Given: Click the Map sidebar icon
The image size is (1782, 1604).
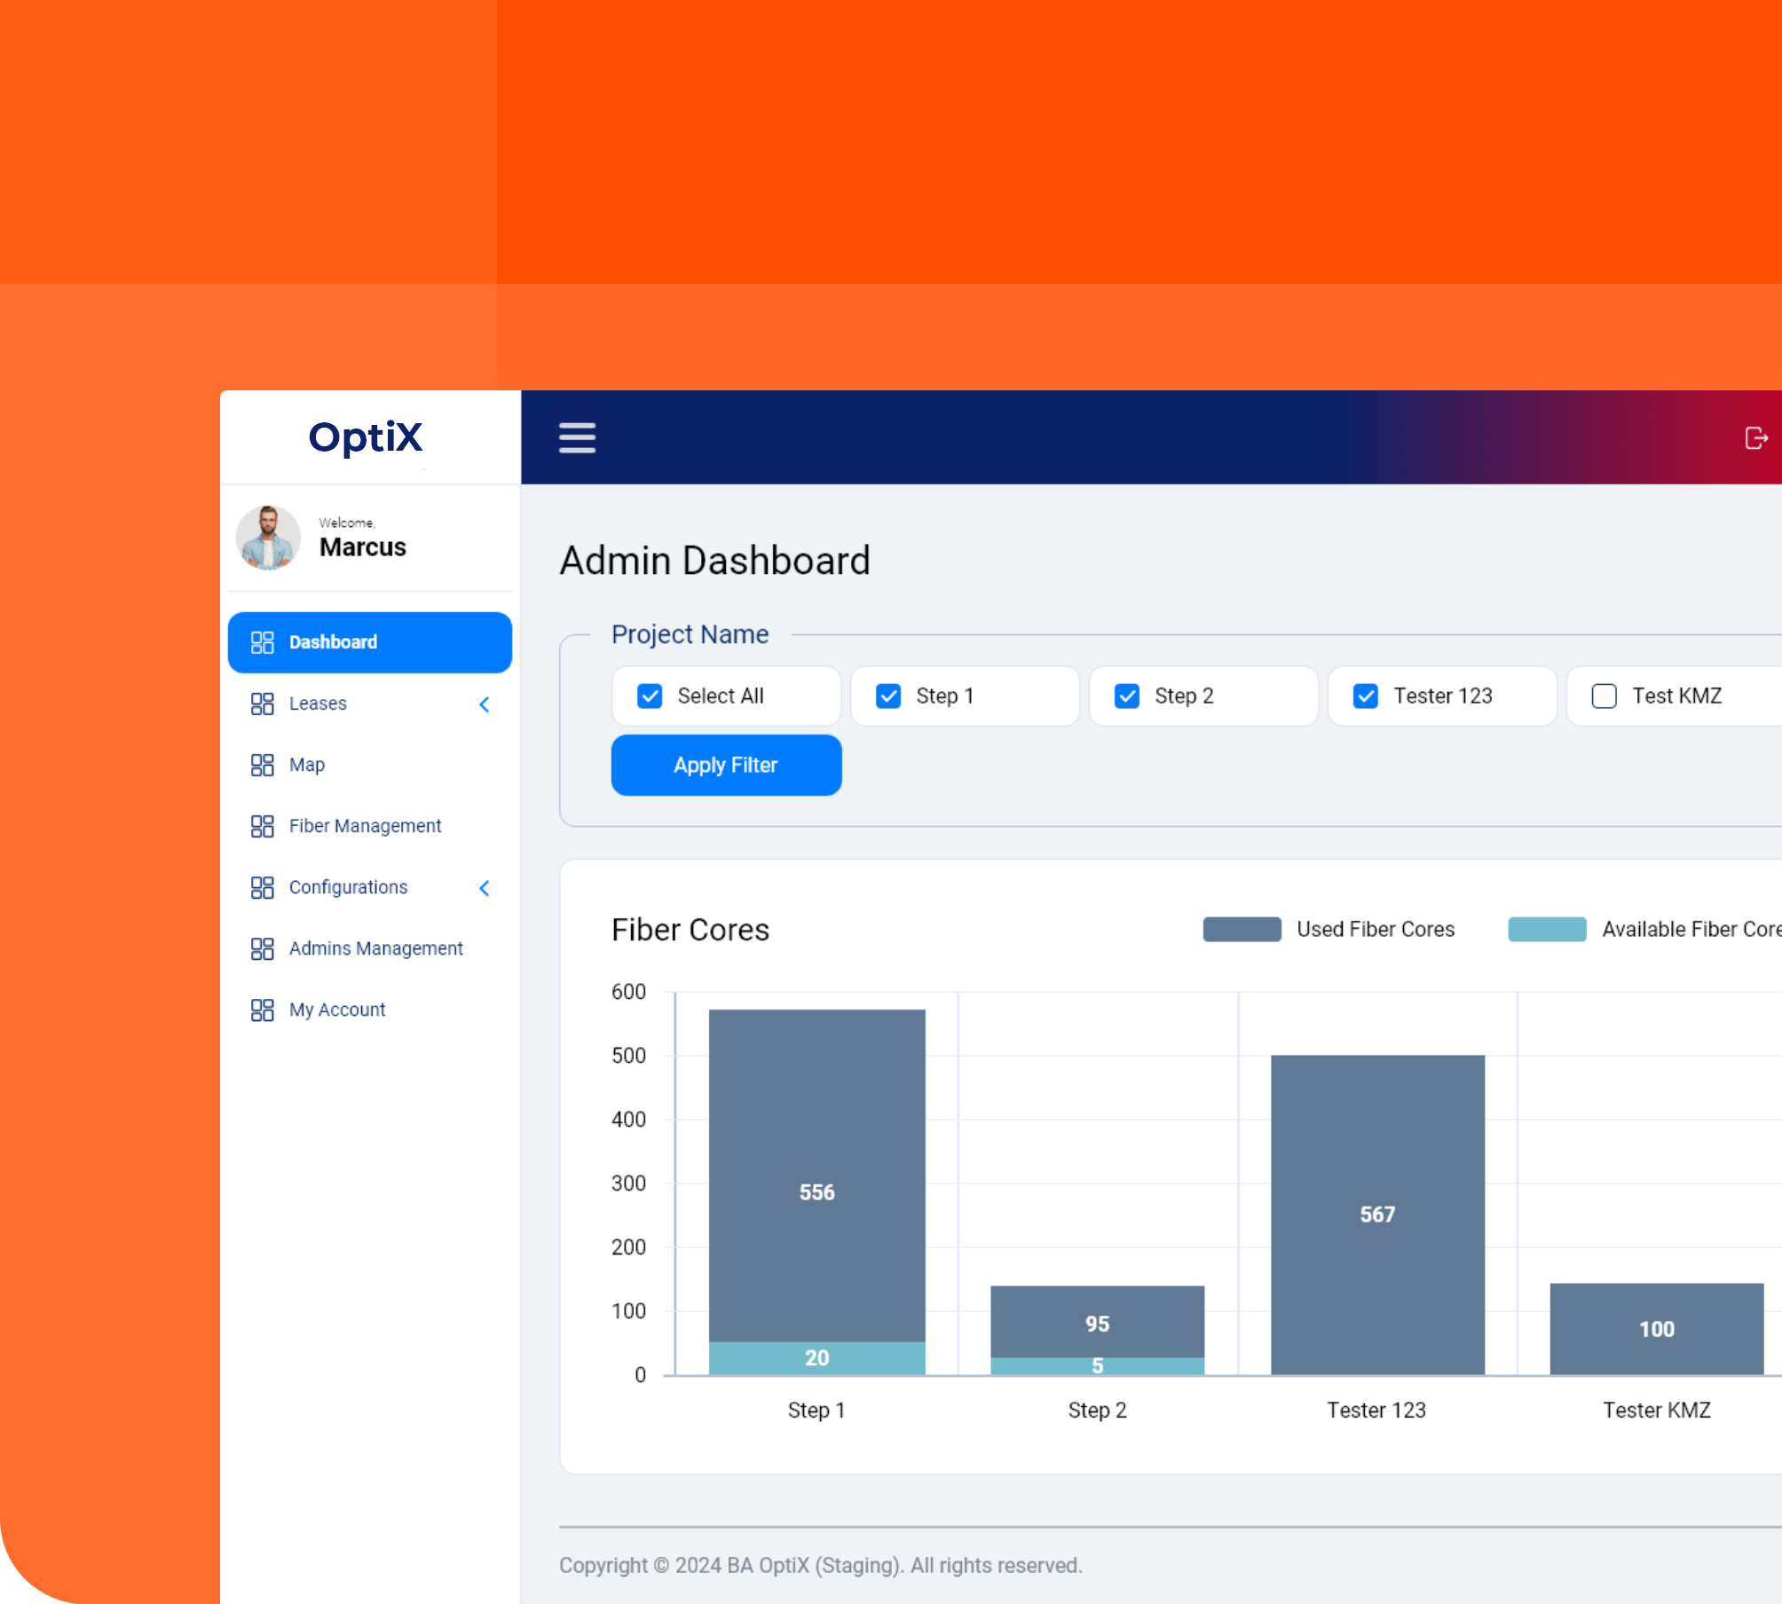Looking at the screenshot, I should pyautogui.click(x=262, y=765).
